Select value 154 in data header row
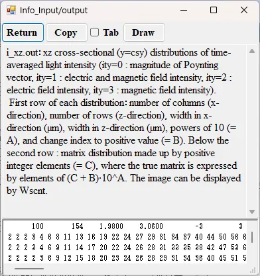 (x=78, y=226)
